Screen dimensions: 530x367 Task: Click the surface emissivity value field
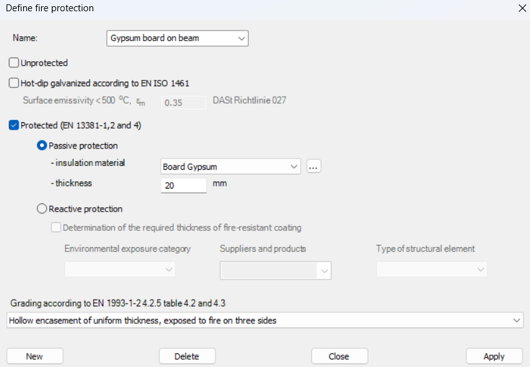click(x=183, y=102)
